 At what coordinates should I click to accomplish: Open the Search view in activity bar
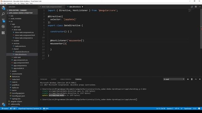pos(3,14)
